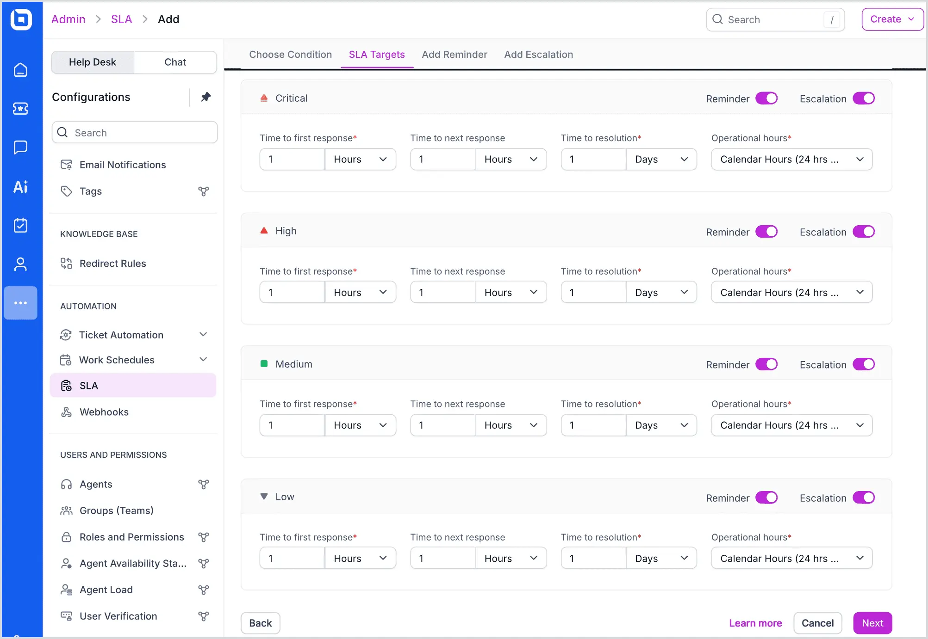
Task: Select the Tickets icon in the blue sidebar
Action: (x=21, y=109)
